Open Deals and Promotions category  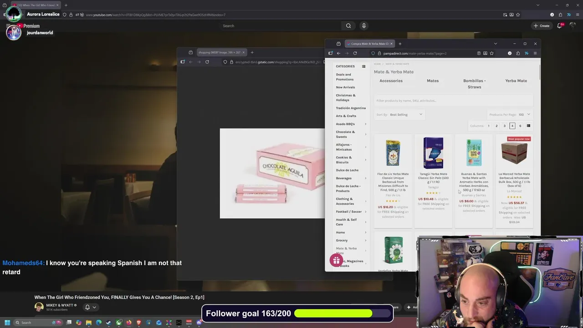point(345,77)
